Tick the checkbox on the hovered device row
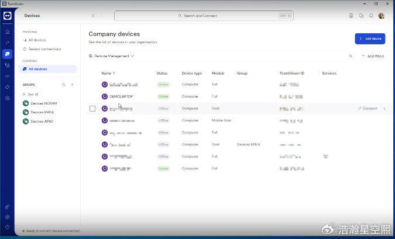Viewport: 395px width, 239px height. [x=92, y=109]
